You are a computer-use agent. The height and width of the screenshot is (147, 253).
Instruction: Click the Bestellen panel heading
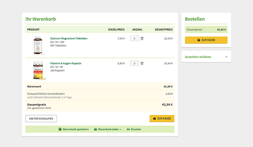195,19
